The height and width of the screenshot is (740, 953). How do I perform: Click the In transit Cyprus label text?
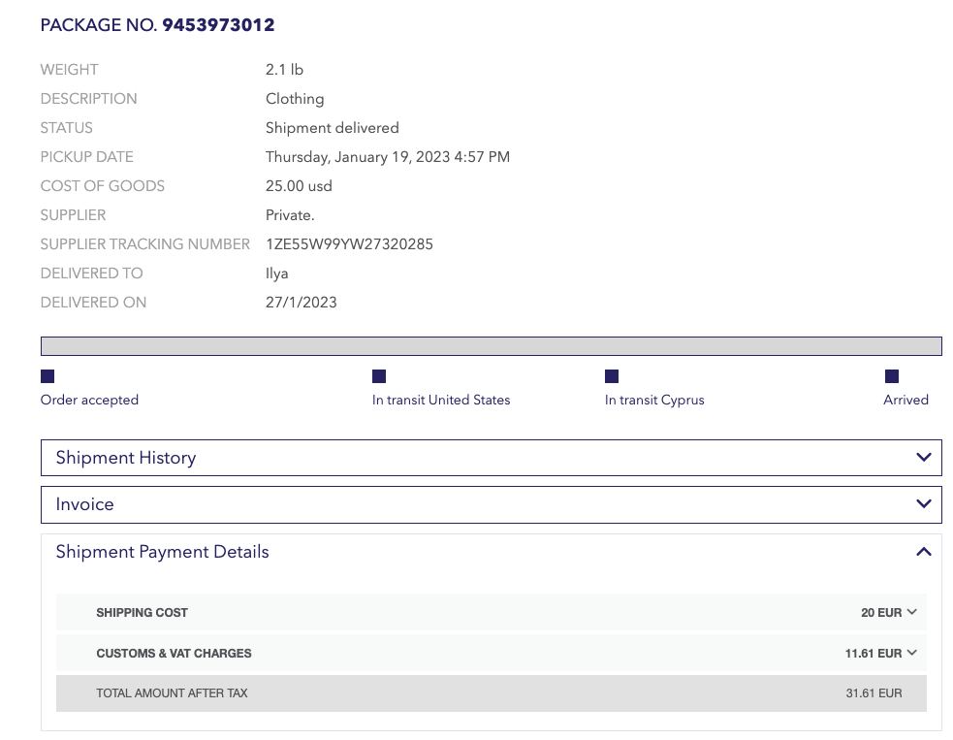(654, 400)
